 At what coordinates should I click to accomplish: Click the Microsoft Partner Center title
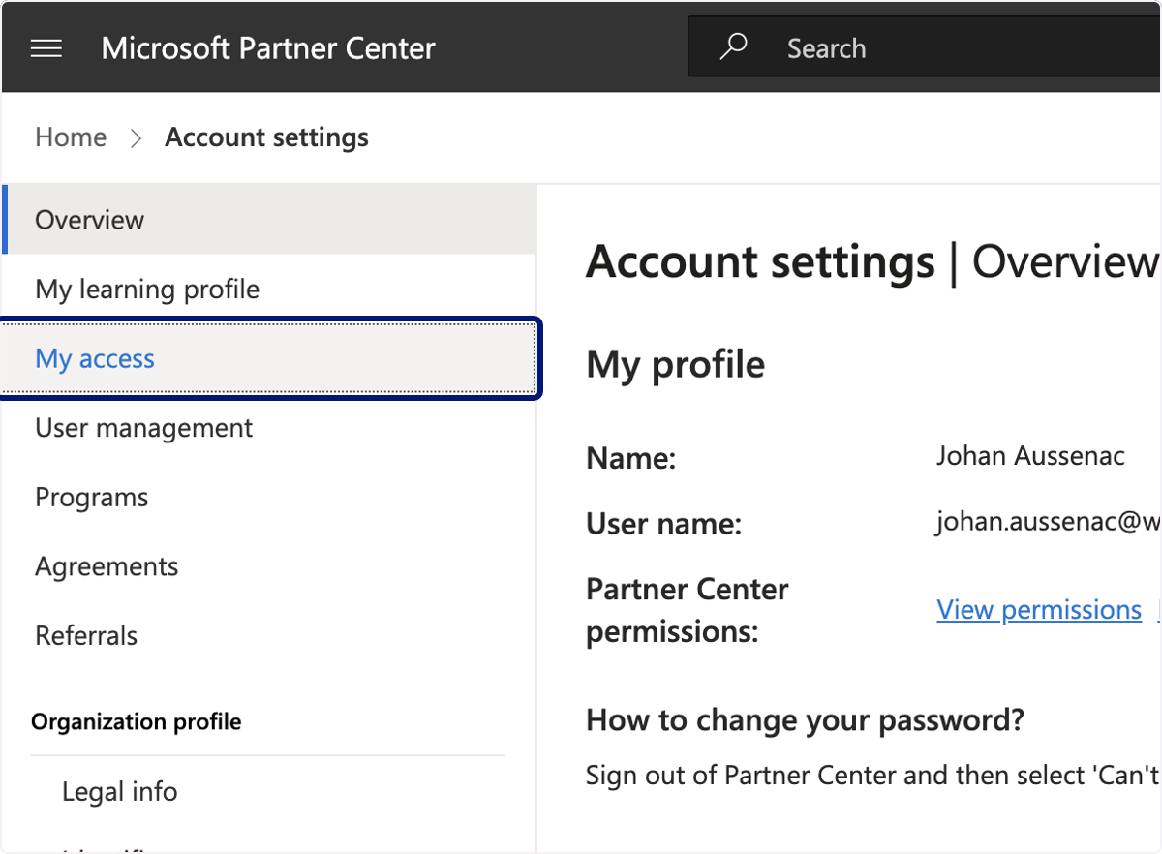pyautogui.click(x=268, y=48)
